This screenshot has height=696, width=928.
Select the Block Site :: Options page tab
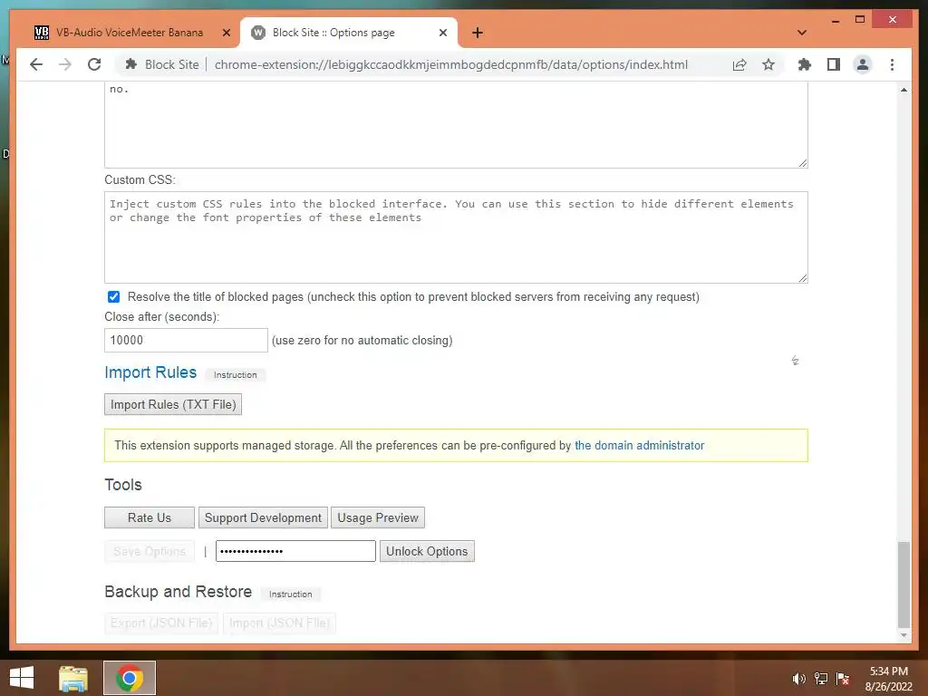348,33
